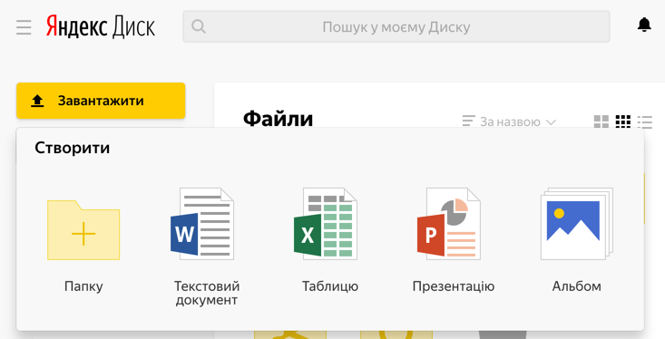Click the Текстовий документ label
The height and width of the screenshot is (339, 665).
[x=207, y=293]
